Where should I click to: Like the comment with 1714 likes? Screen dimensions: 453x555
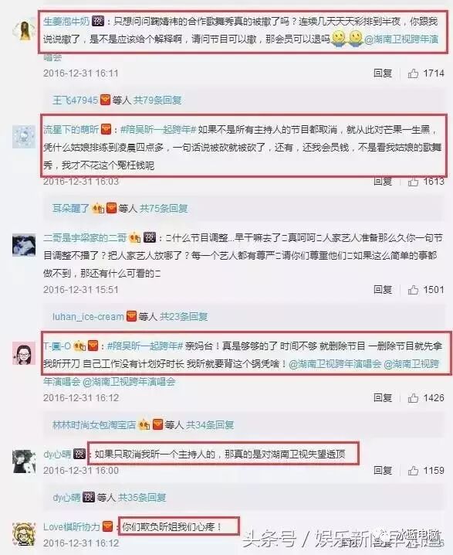tap(413, 73)
